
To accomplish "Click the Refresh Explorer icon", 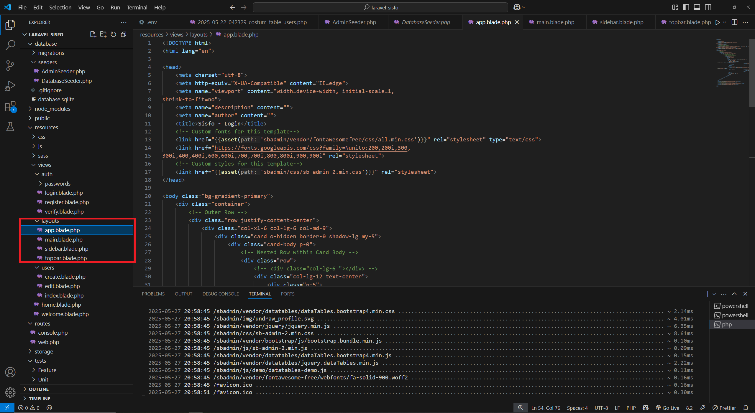I will [113, 34].
